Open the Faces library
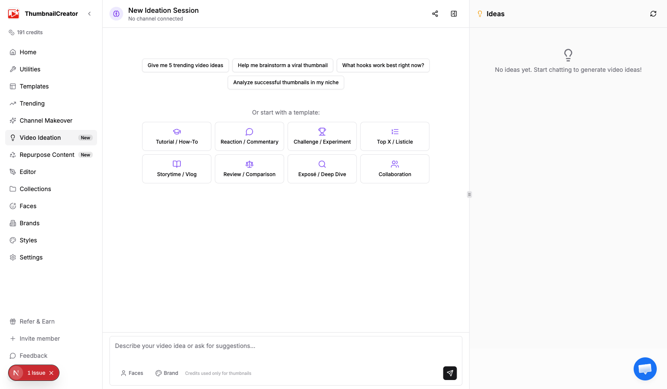This screenshot has width=667, height=389. click(28, 206)
